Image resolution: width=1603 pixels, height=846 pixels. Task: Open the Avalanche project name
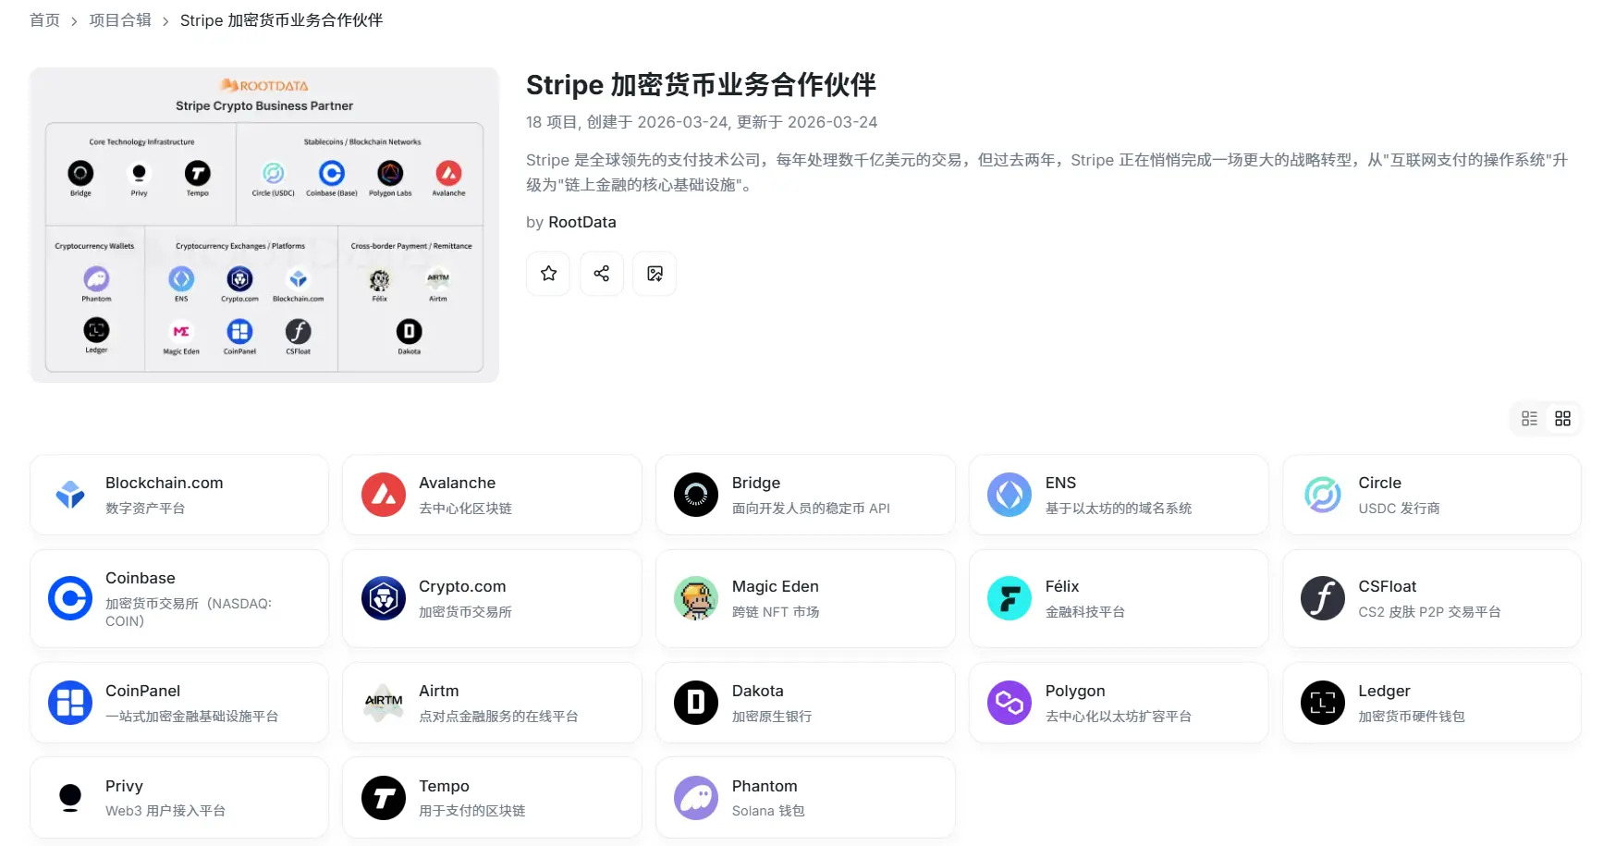[x=457, y=483]
